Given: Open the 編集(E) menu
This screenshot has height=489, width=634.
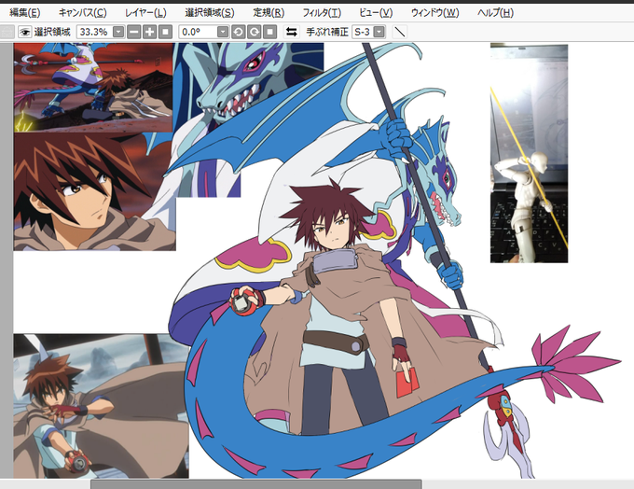Looking at the screenshot, I should pos(24,13).
